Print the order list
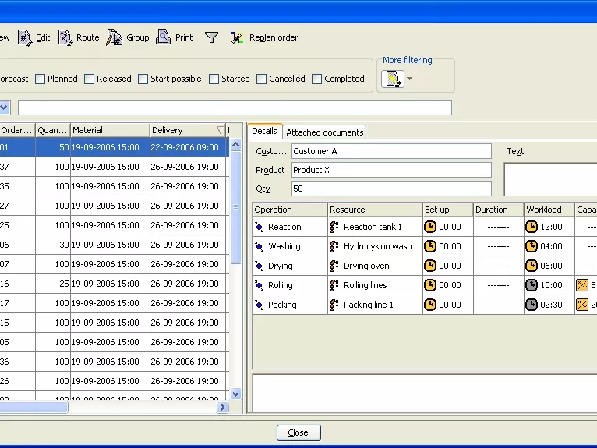 point(175,37)
